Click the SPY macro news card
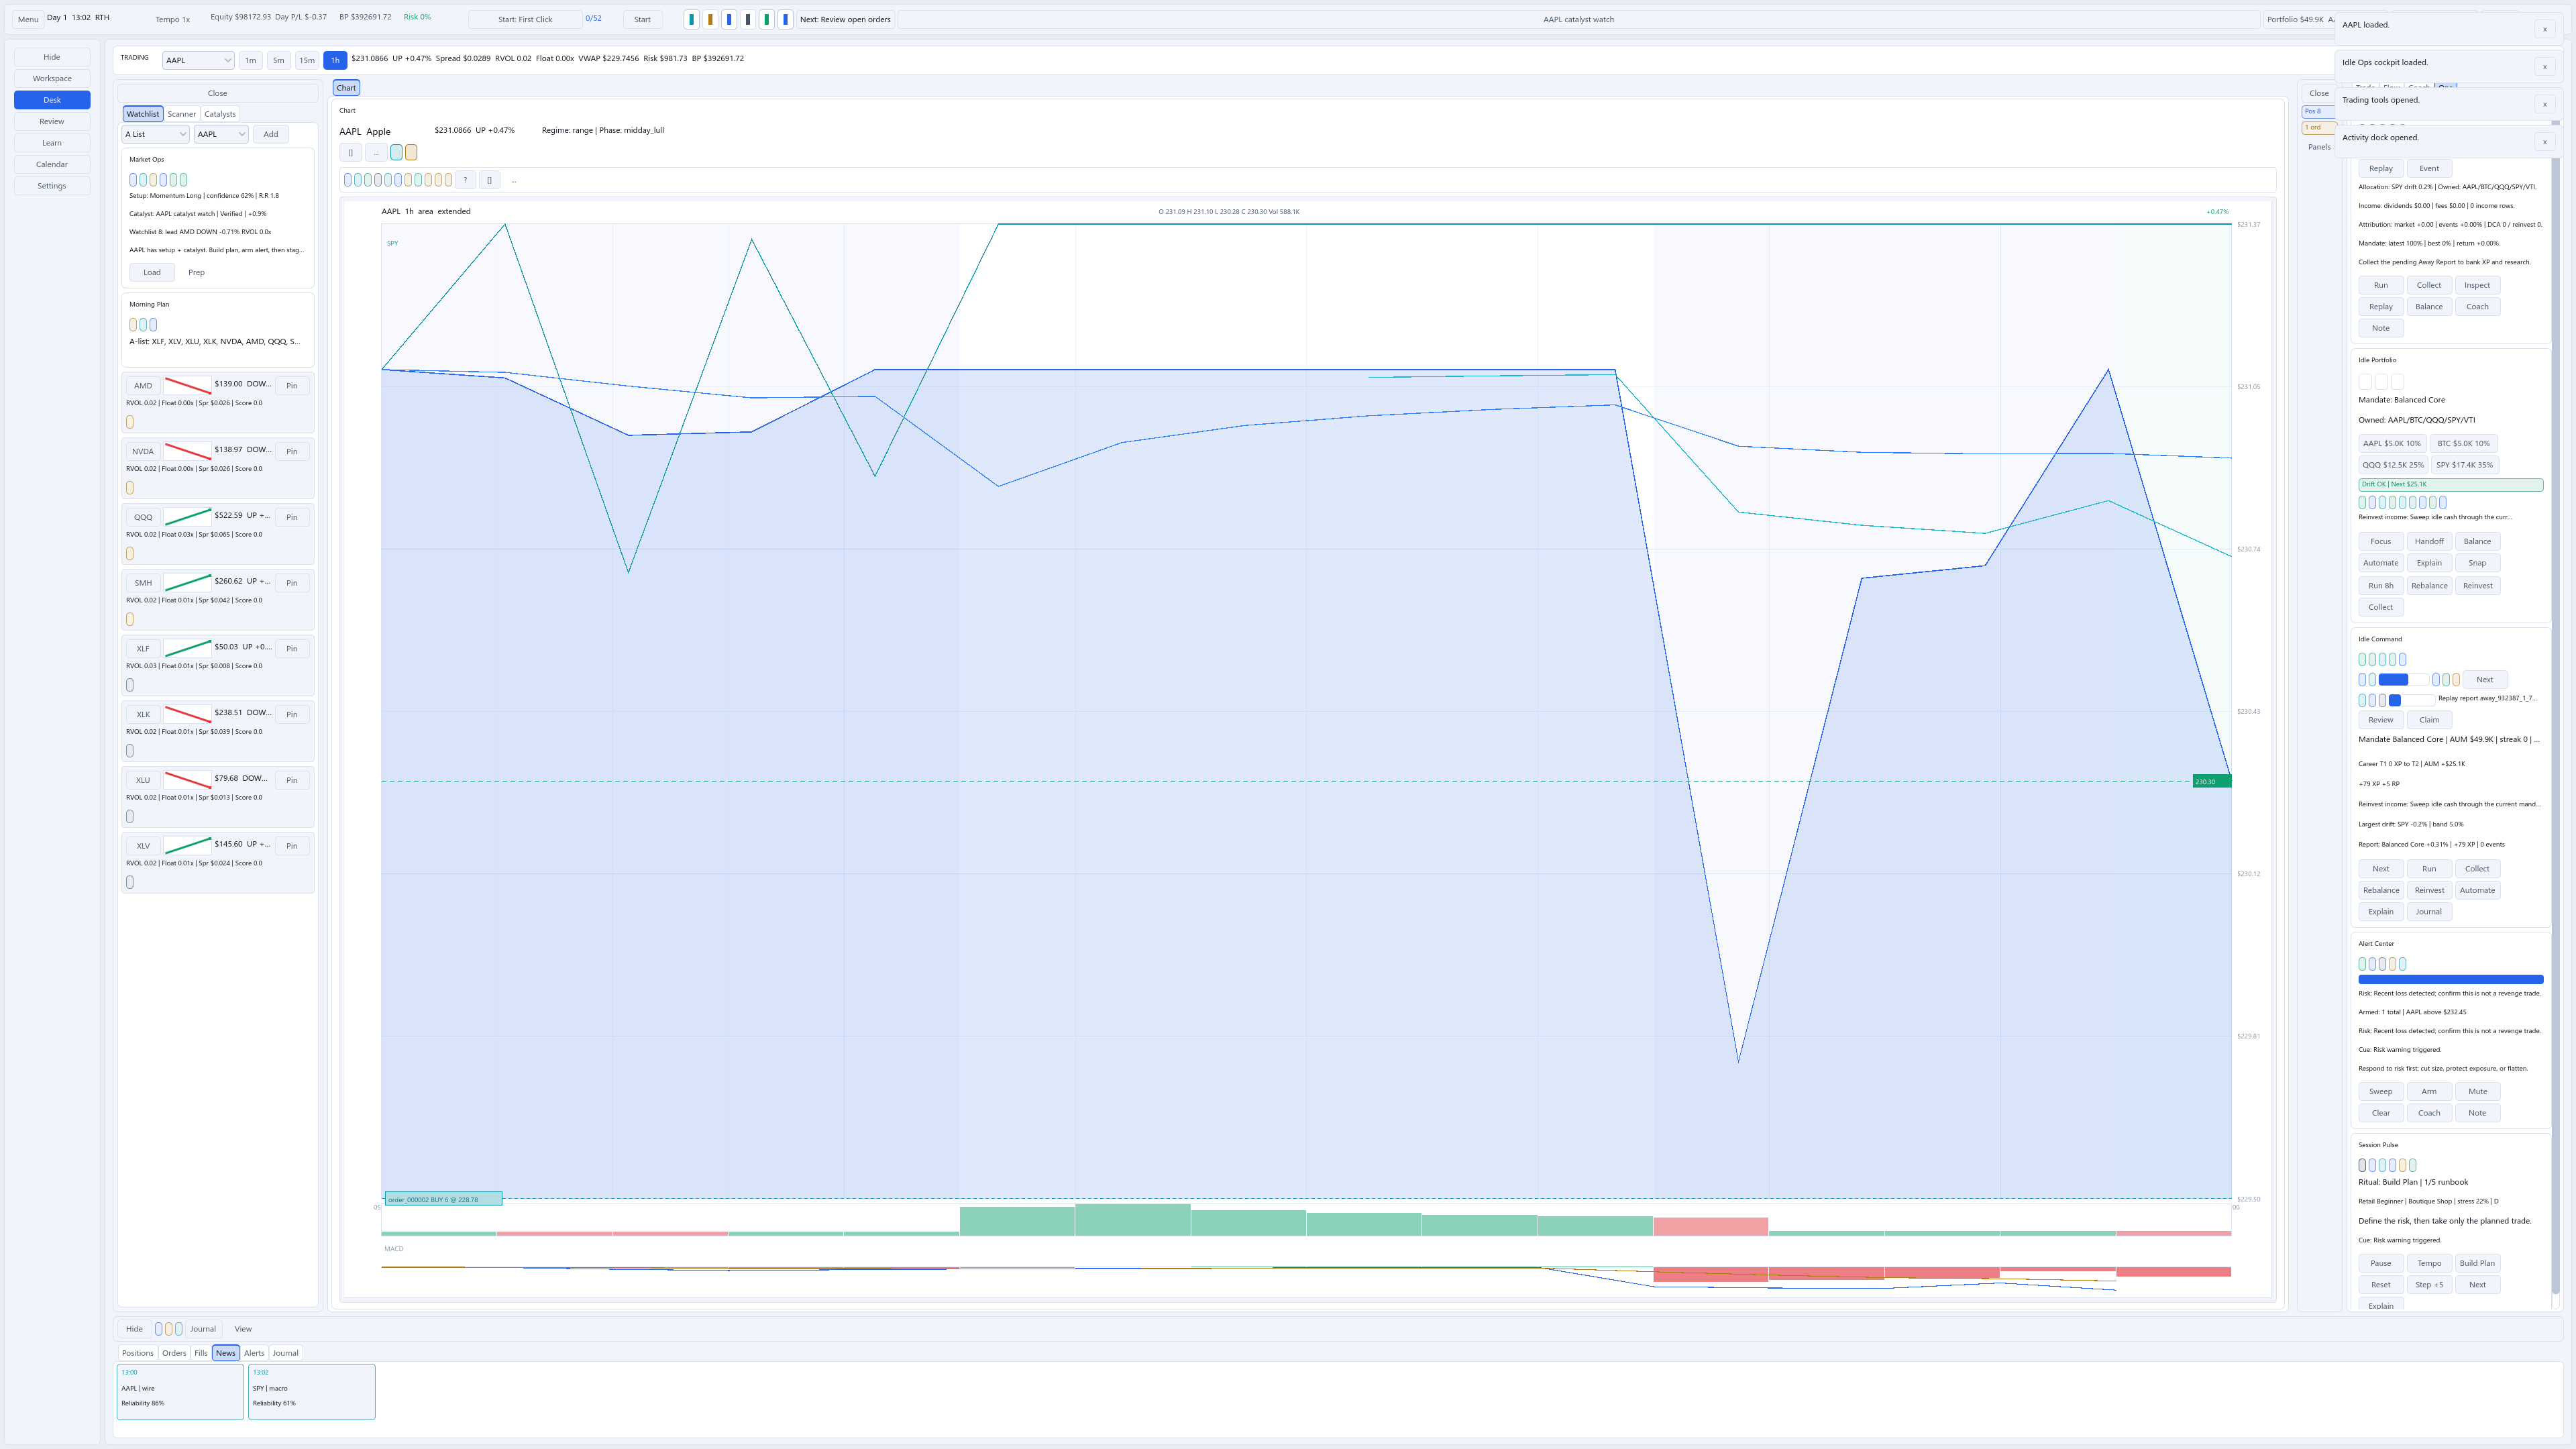Screen dimensions: 2576x1449 point(312,1391)
